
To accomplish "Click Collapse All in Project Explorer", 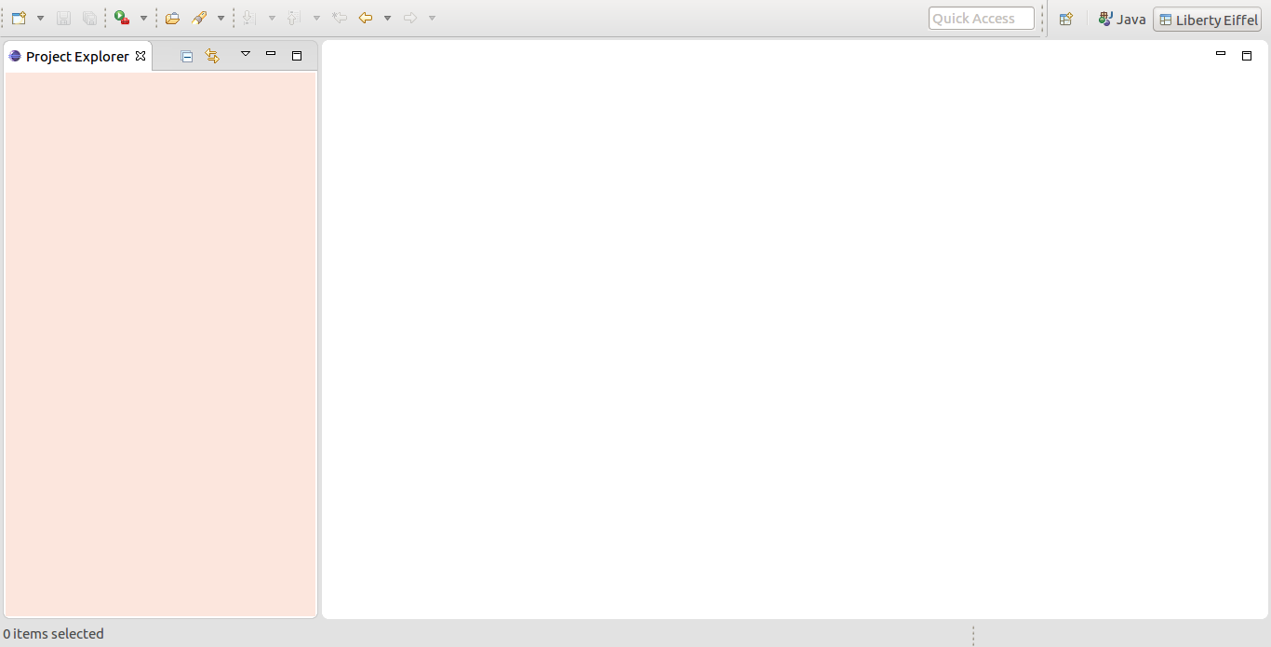I will coord(187,57).
